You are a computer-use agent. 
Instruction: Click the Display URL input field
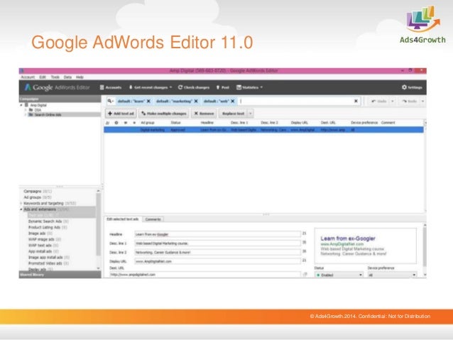tap(217, 261)
